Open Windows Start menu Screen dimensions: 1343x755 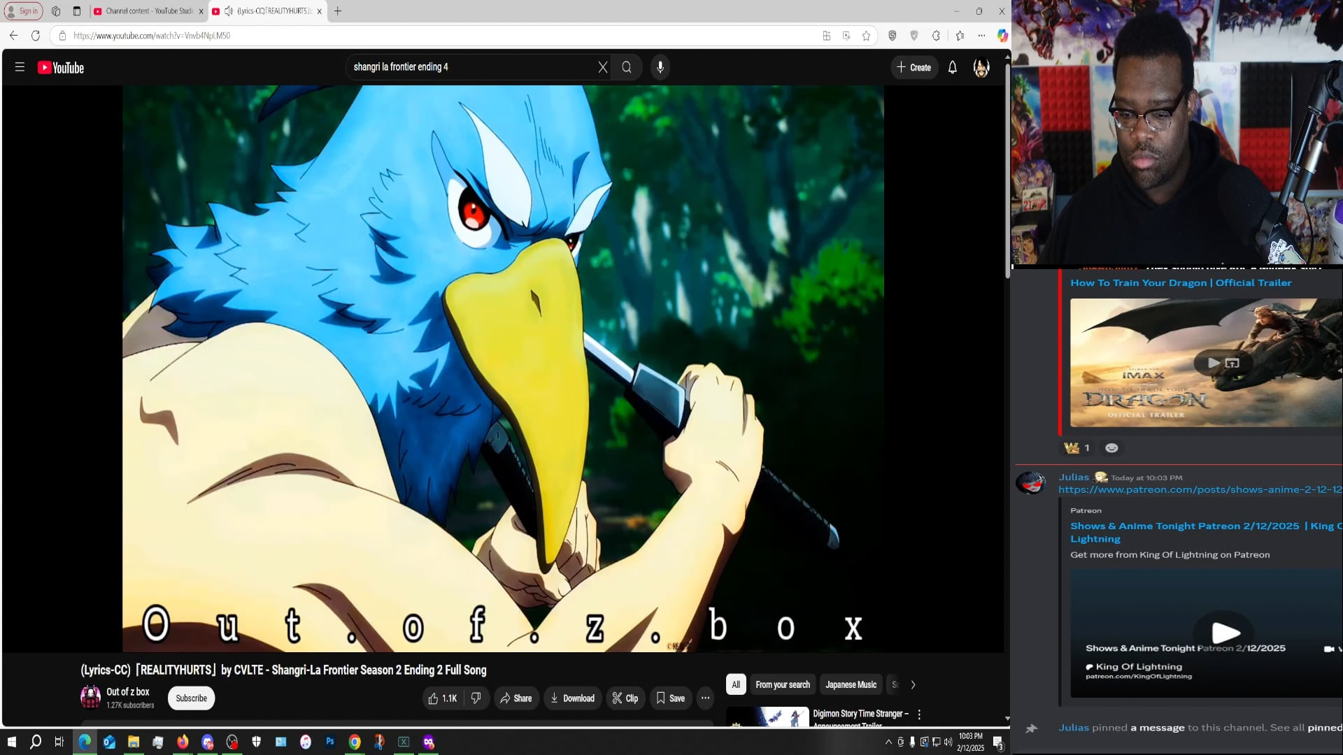pos(11,742)
